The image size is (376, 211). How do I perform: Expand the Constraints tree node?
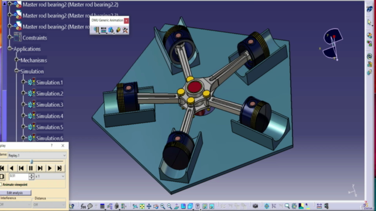pos(9,37)
